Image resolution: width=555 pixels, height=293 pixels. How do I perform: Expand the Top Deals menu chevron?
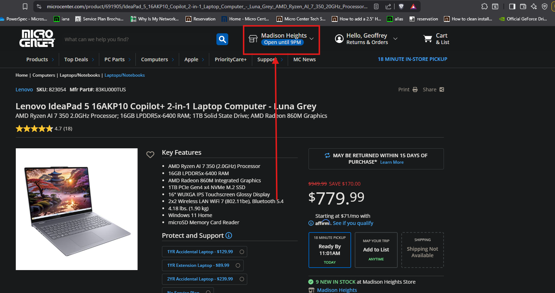pos(93,60)
